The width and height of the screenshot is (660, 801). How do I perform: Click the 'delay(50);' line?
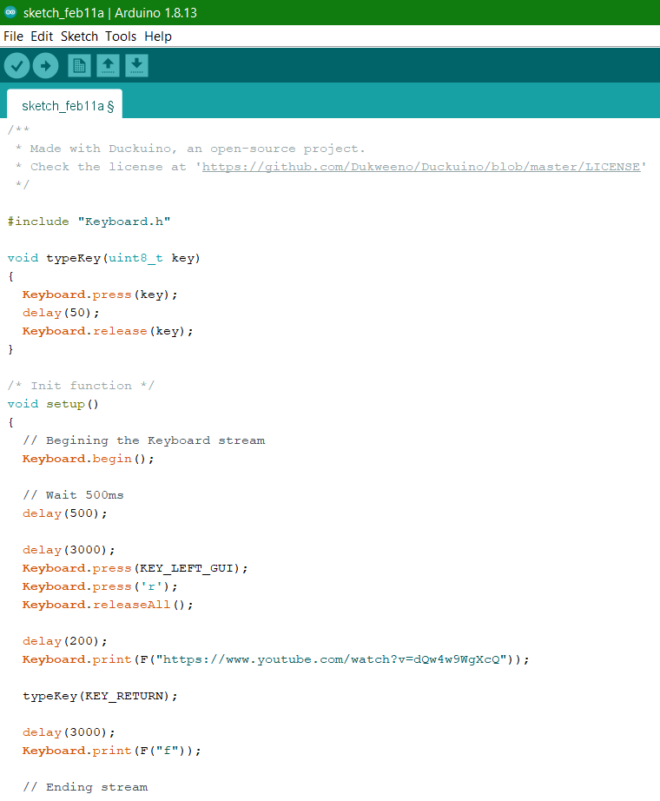click(61, 313)
